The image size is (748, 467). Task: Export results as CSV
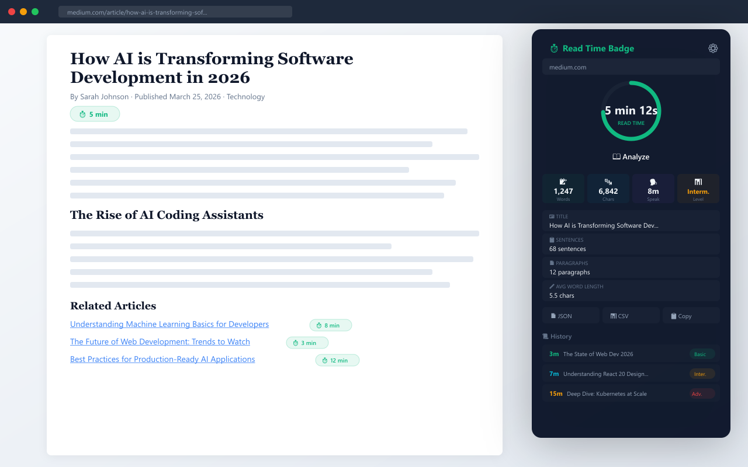pyautogui.click(x=631, y=316)
